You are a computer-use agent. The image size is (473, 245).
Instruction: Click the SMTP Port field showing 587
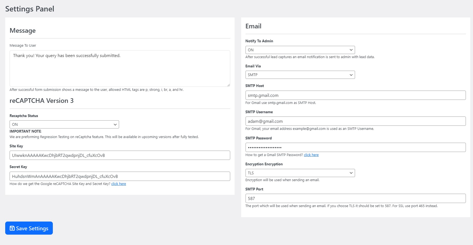coord(356,198)
